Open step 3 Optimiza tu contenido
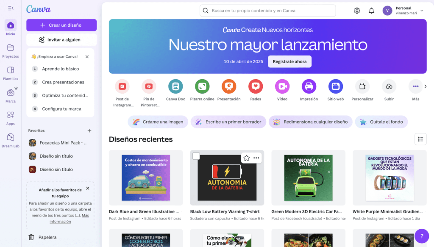This screenshot has height=247, width=434. pos(60,95)
